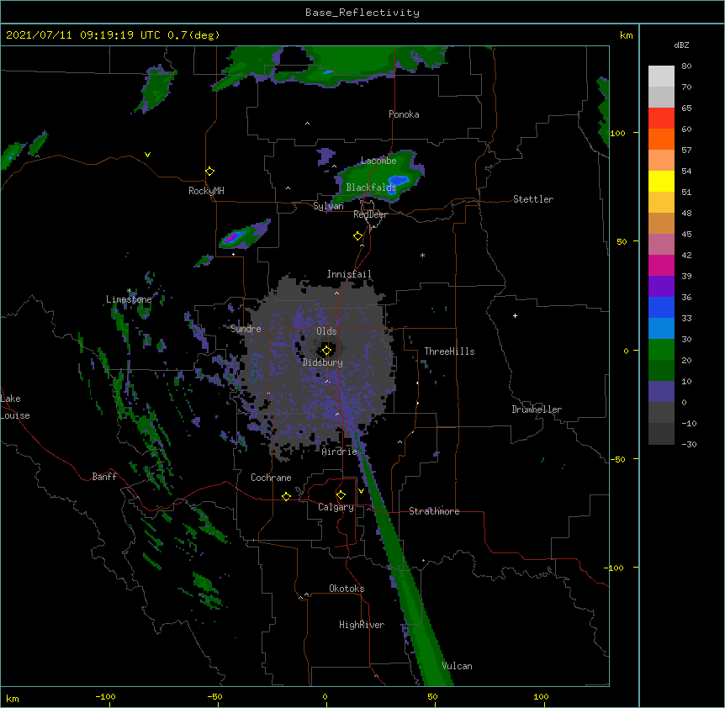
Task: Click the Banff label
Action: [x=104, y=477]
